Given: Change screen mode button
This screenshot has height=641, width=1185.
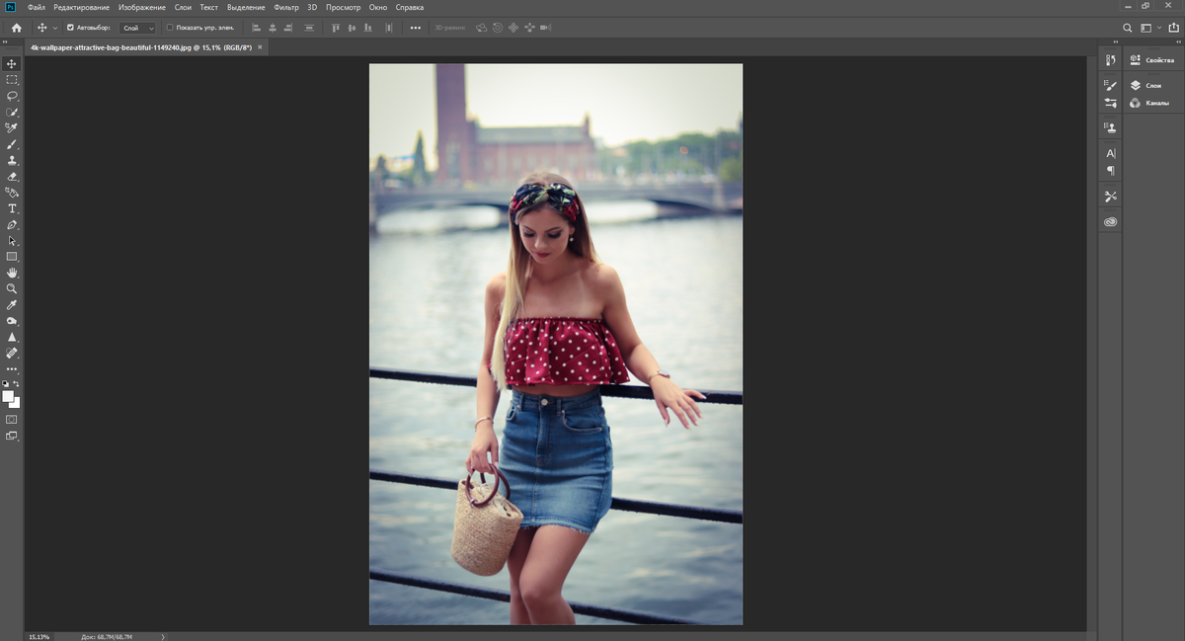Looking at the screenshot, I should pyautogui.click(x=12, y=435).
